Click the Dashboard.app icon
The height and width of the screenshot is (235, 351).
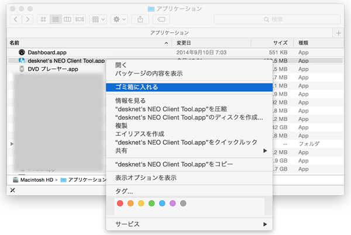(22, 53)
